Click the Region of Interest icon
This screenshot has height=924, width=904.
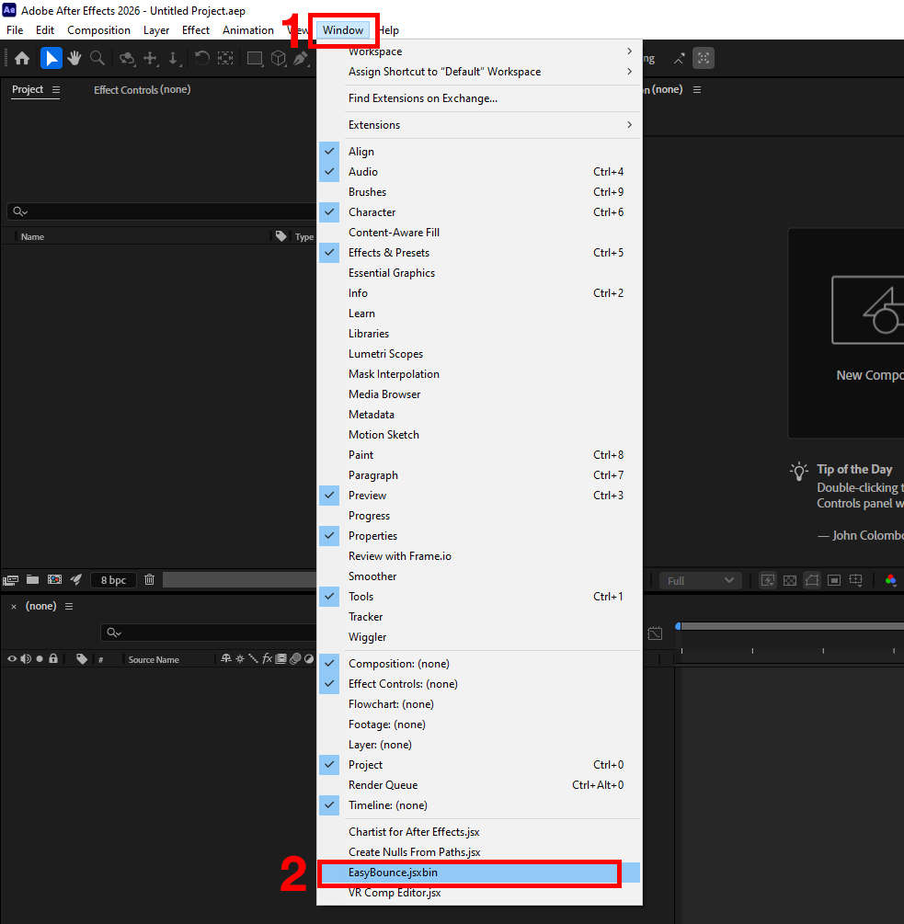(x=834, y=580)
